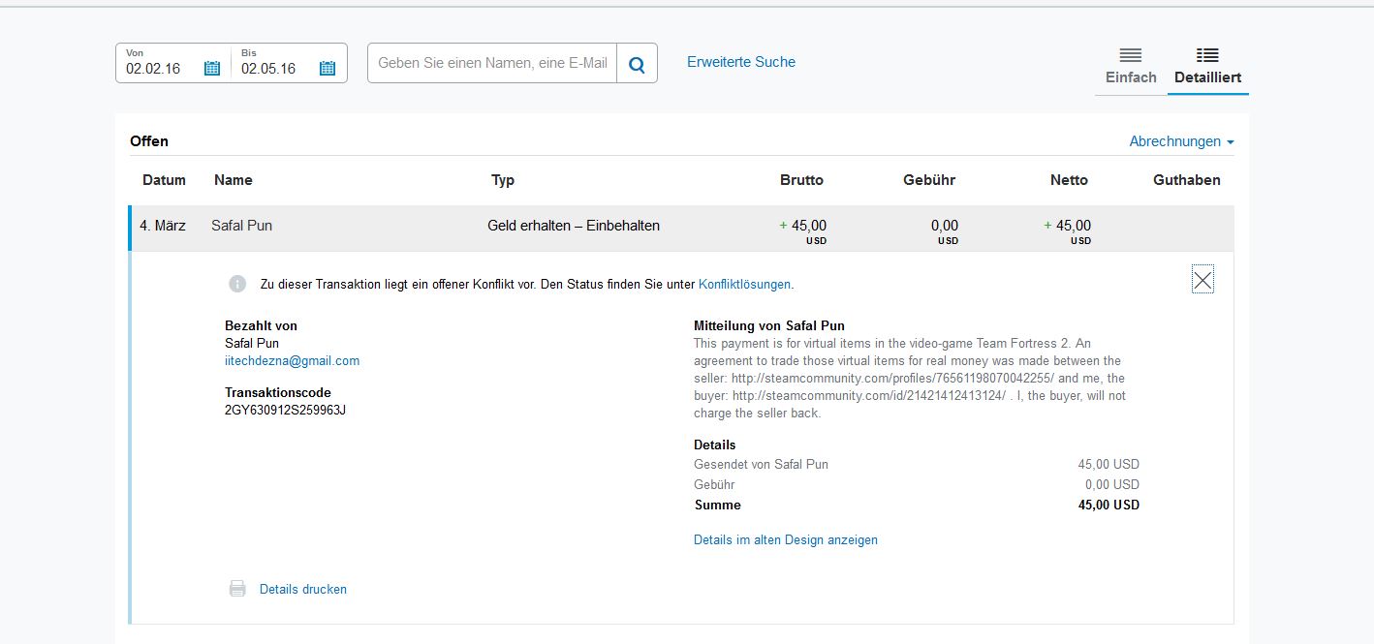Expand the Abrechnungen dropdown
This screenshot has width=1374, height=644.
[1181, 141]
